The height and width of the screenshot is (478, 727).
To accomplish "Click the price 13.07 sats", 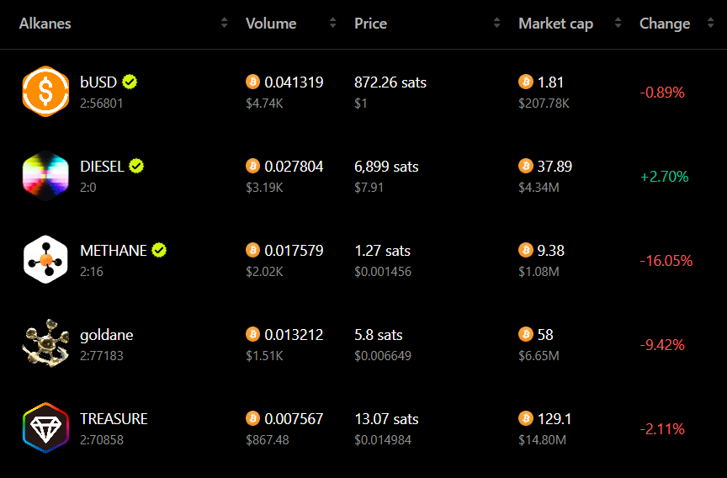I will [386, 418].
